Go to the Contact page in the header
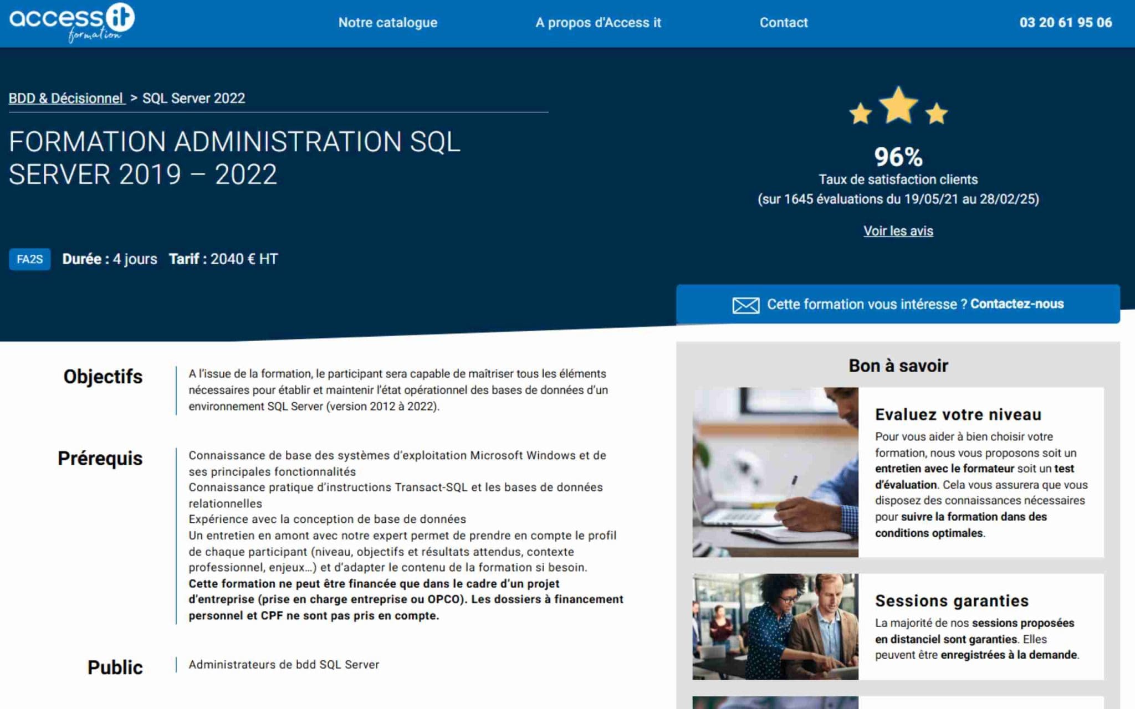The image size is (1135, 709). [x=784, y=23]
